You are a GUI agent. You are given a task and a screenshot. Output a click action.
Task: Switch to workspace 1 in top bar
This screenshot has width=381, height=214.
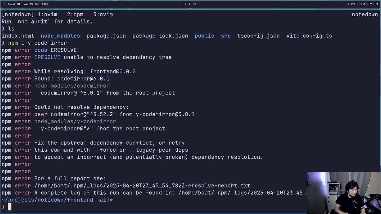185,4
